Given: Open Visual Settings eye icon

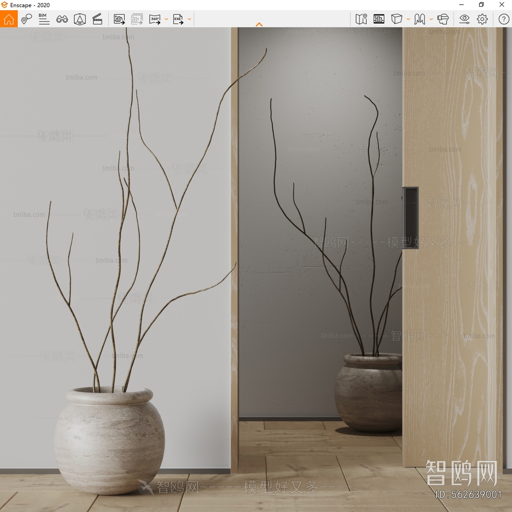Looking at the screenshot, I should [x=464, y=19].
